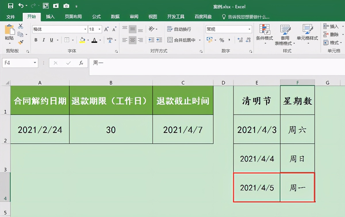Image resolution: width=345 pixels, height=217 pixels.
Task: Open the Font group dialog launcher
Action: [x=116, y=52]
